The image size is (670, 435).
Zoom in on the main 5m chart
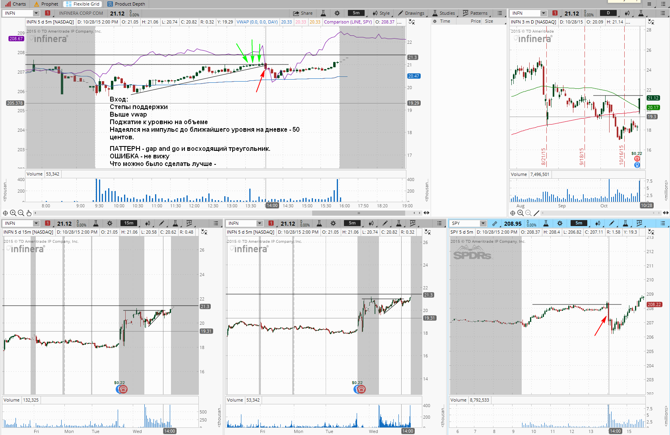[x=13, y=213]
